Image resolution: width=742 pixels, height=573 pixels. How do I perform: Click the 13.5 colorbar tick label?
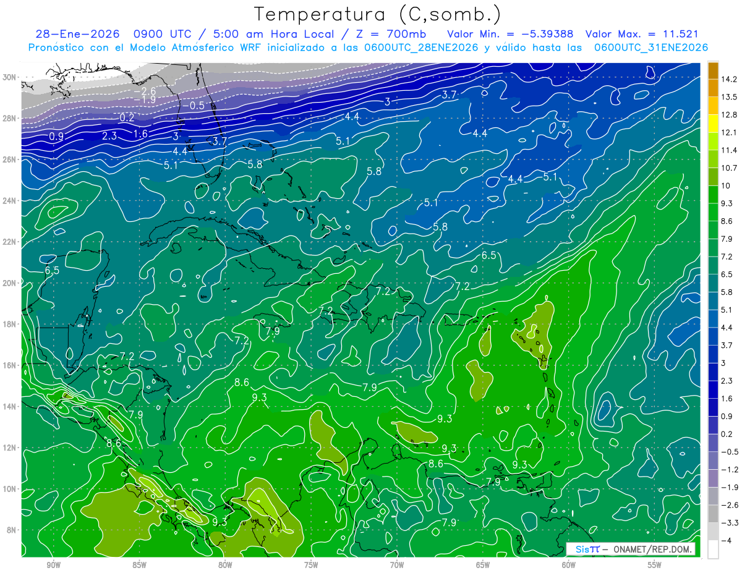tap(728, 97)
